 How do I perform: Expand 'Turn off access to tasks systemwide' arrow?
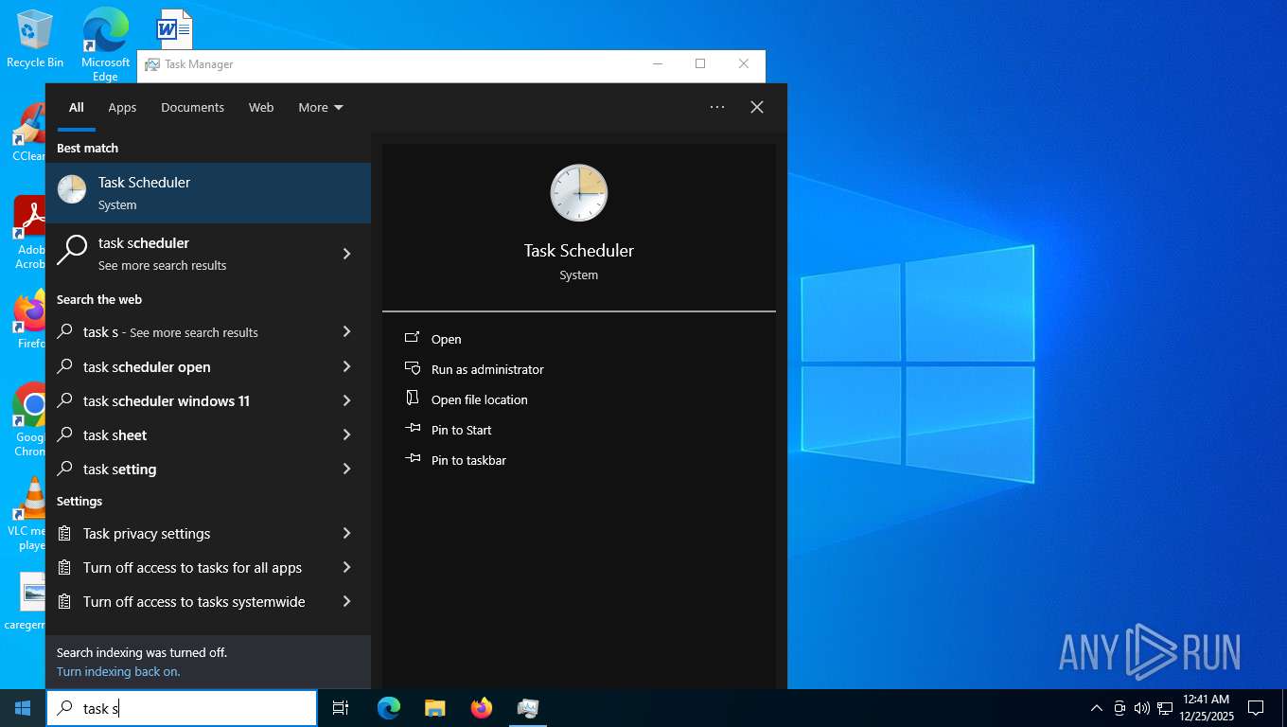[347, 601]
